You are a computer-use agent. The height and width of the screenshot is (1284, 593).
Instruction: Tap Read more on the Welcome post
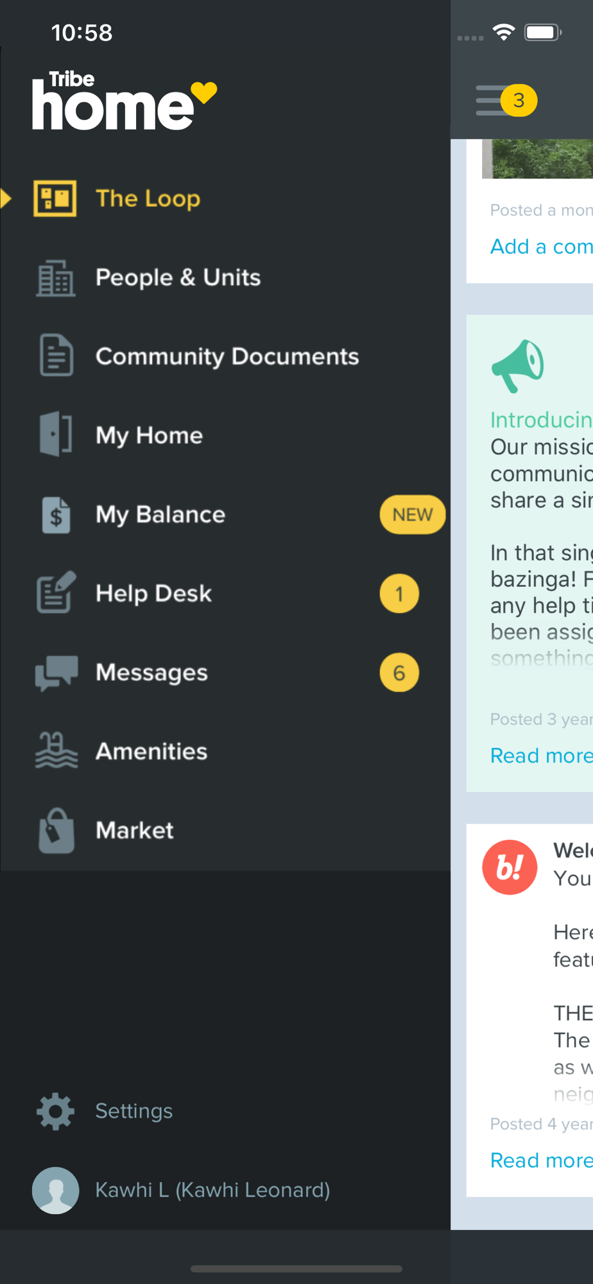(x=542, y=1160)
